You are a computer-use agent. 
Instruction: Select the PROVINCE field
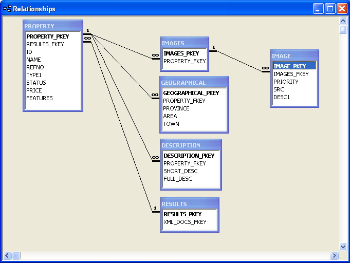tap(194, 108)
